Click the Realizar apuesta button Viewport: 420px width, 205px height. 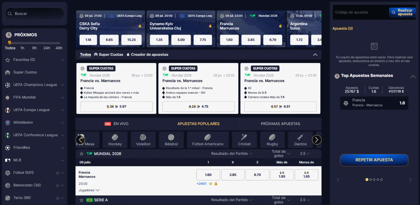(x=402, y=12)
